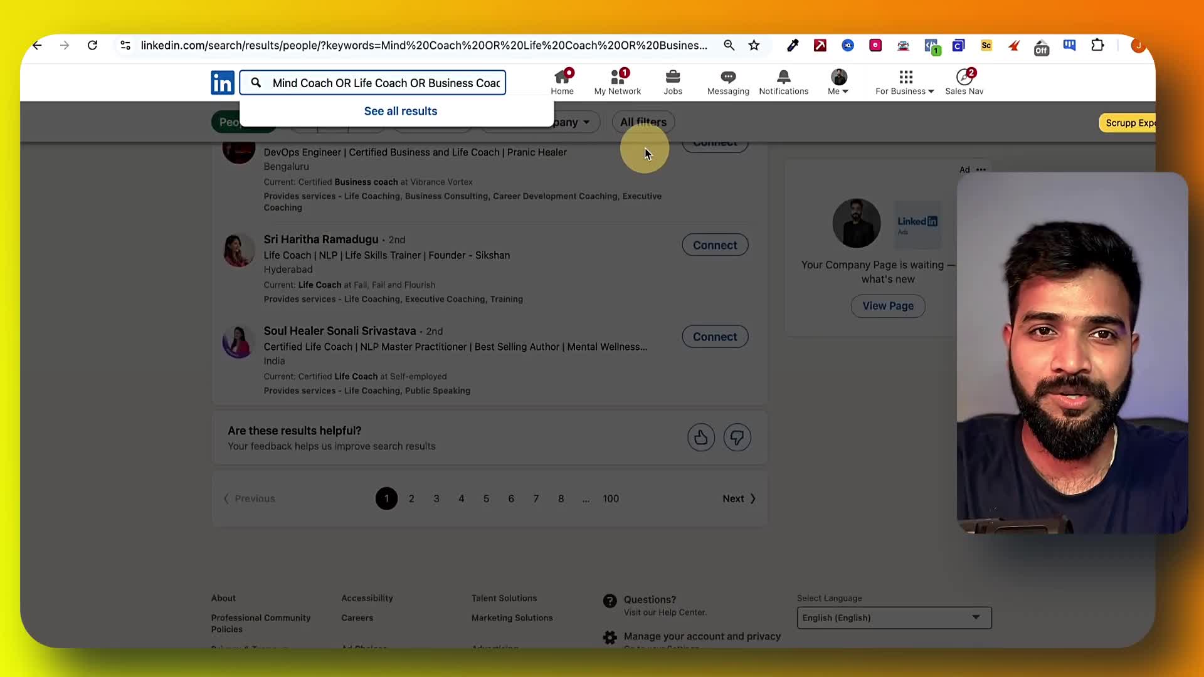
Task: Go to Jobs briefcase icon
Action: click(x=672, y=78)
